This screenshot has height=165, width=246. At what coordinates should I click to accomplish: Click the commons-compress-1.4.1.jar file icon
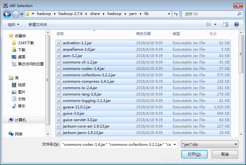(59, 81)
